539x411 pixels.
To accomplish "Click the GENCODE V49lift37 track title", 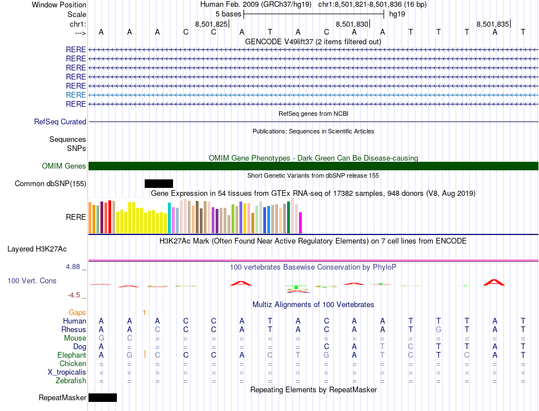I will tap(313, 41).
